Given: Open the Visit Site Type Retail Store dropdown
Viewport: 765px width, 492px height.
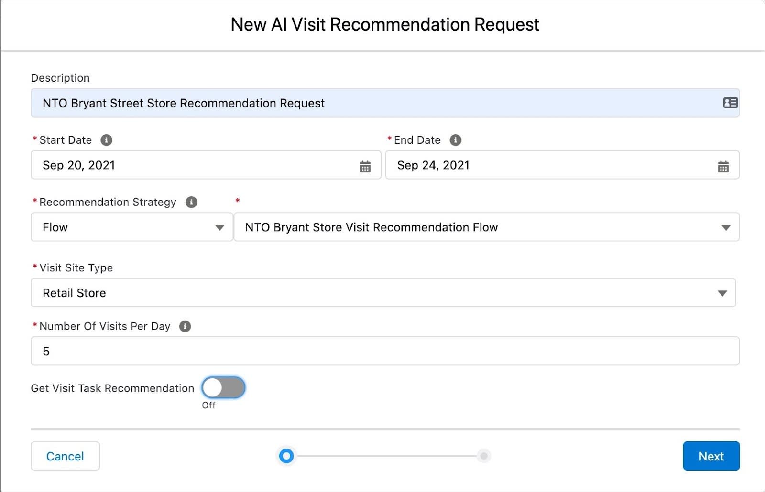Looking at the screenshot, I should pos(383,293).
